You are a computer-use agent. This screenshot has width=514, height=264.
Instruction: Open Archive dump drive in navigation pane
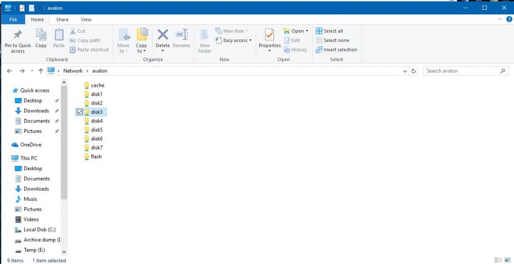(38, 240)
